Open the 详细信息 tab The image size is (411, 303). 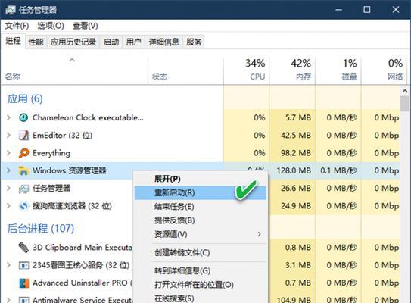[163, 42]
